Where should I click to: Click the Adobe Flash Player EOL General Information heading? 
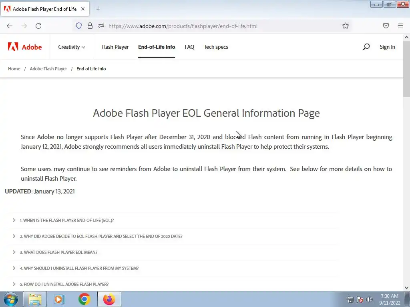[x=206, y=113]
